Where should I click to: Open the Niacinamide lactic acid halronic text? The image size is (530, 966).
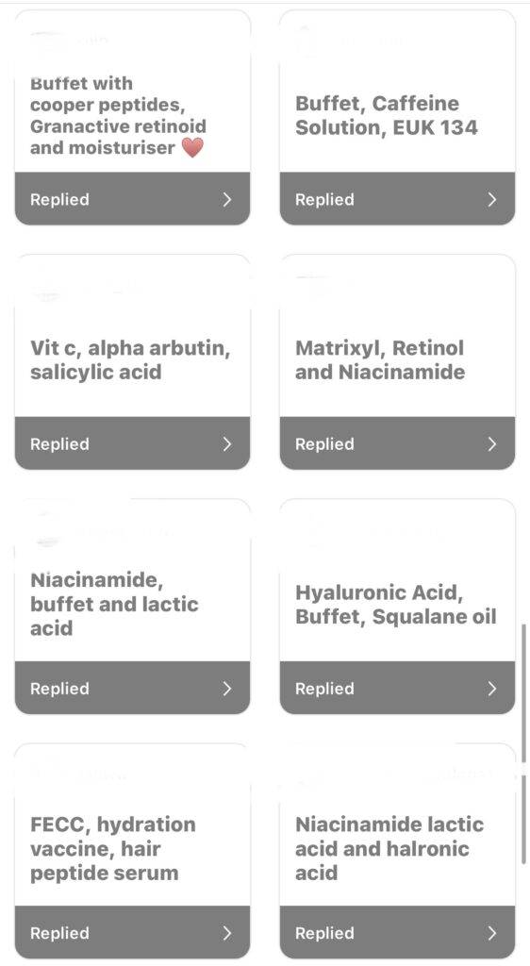[x=389, y=848]
